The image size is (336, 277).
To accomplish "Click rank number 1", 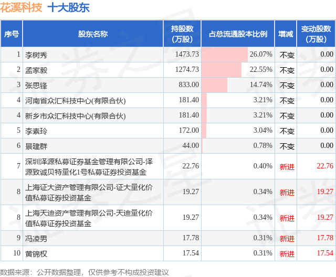I will click(x=19, y=54).
